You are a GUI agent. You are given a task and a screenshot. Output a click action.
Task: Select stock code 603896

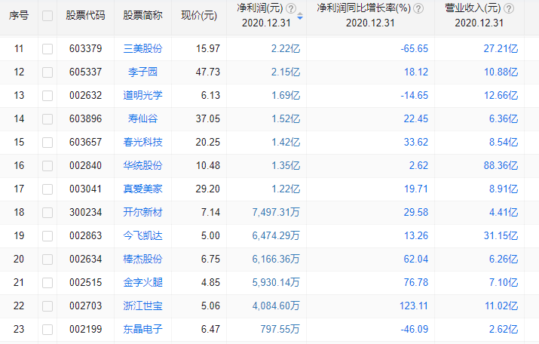pyautogui.click(x=86, y=118)
